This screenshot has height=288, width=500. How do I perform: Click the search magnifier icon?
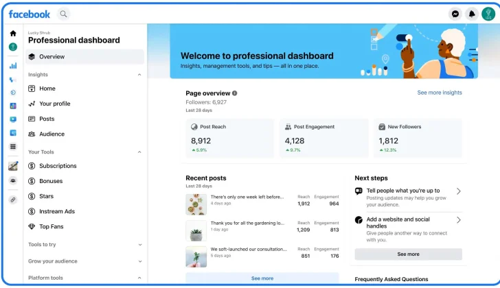tap(63, 14)
